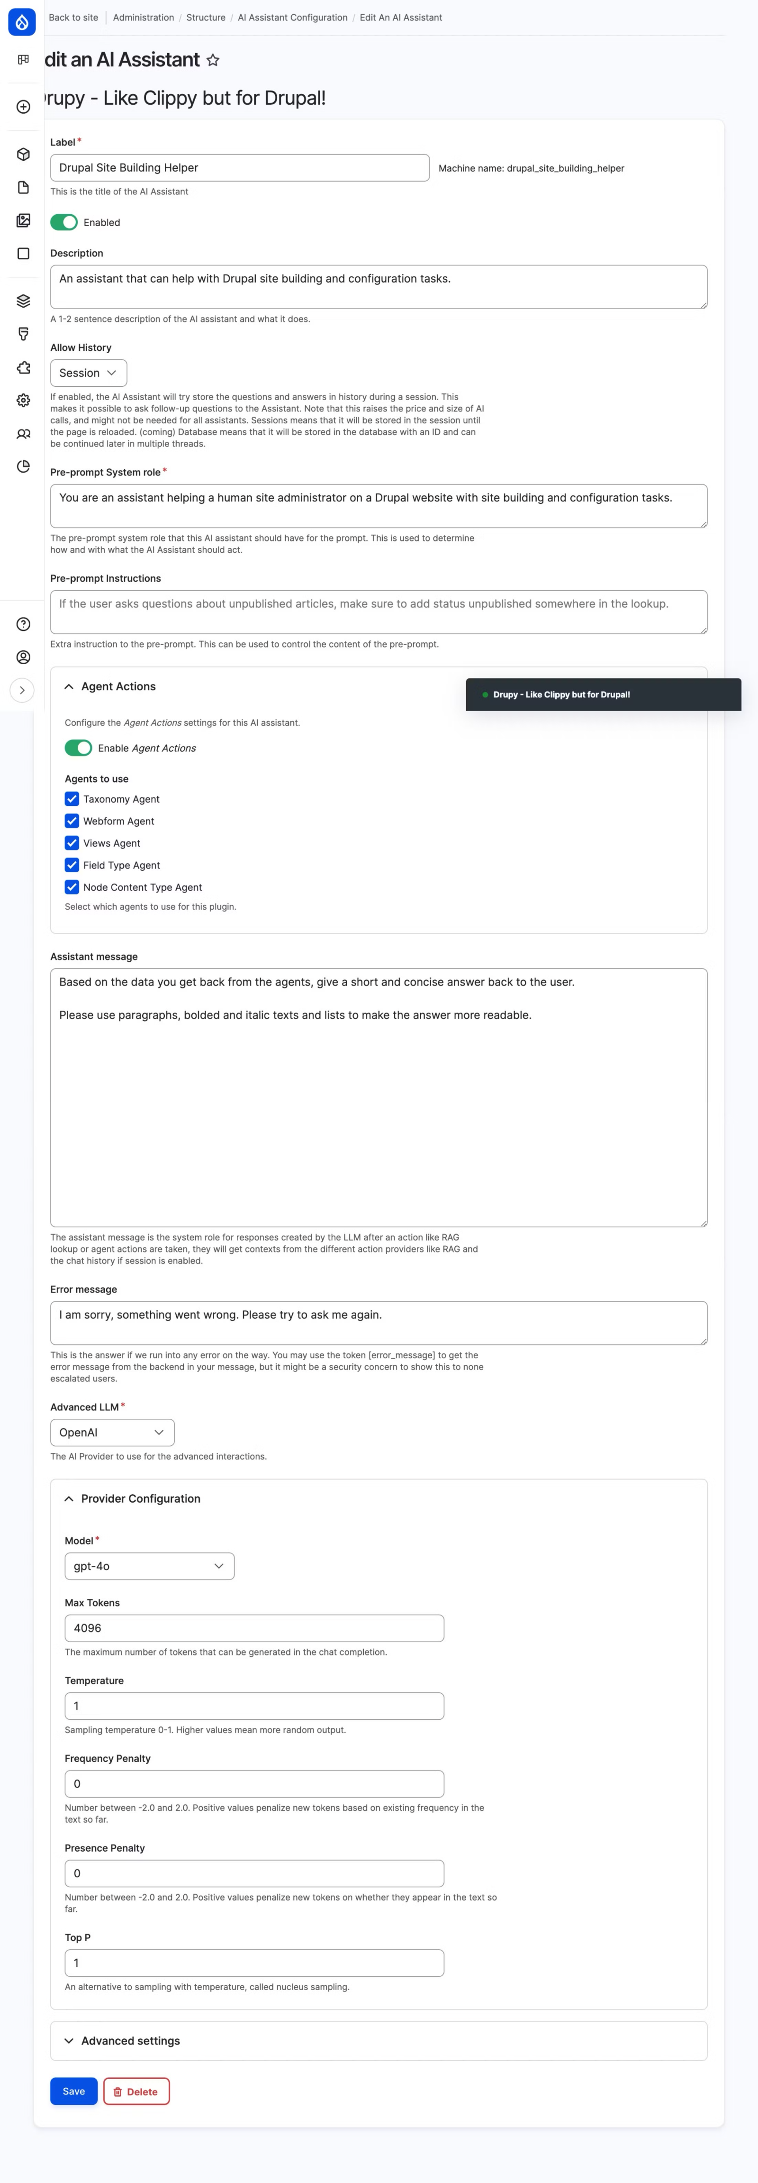Open Reports via the pie chart icon
Viewport: 758px width, 2183px height.
pos(23,467)
